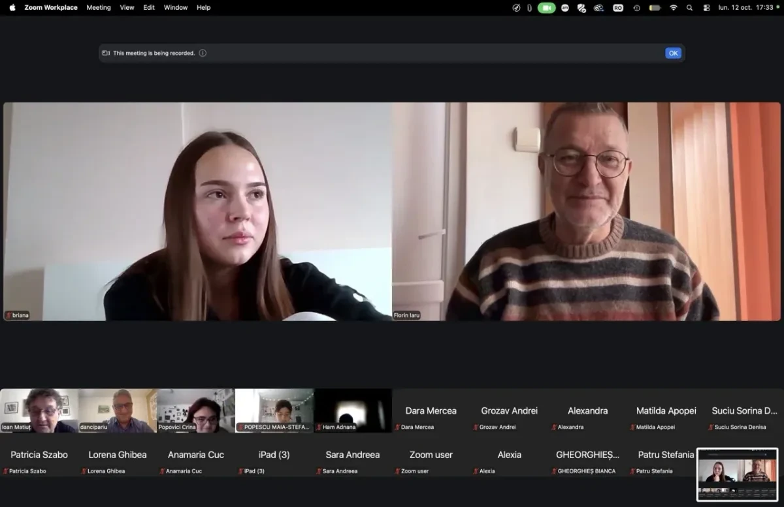Click the Zoom 'zm' menu bar icon
Image resolution: width=784 pixels, height=507 pixels.
pos(565,8)
